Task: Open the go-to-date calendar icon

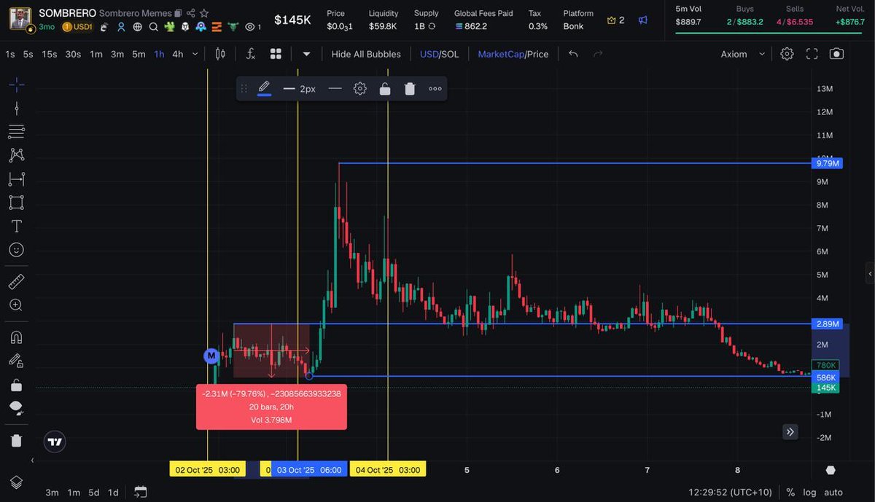Action: click(141, 493)
